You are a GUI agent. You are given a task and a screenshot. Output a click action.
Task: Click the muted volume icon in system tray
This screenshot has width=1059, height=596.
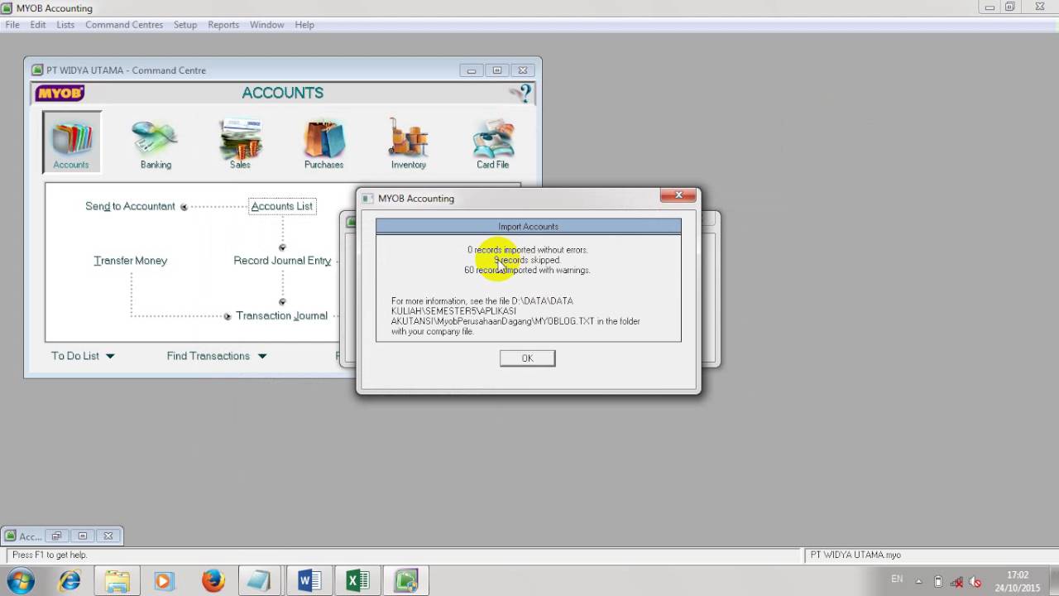pos(975,581)
